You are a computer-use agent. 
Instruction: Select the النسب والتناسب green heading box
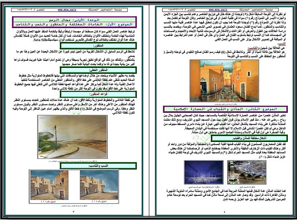98,166
